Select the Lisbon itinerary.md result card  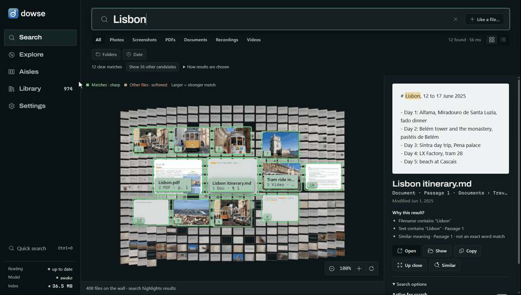pos(232,176)
